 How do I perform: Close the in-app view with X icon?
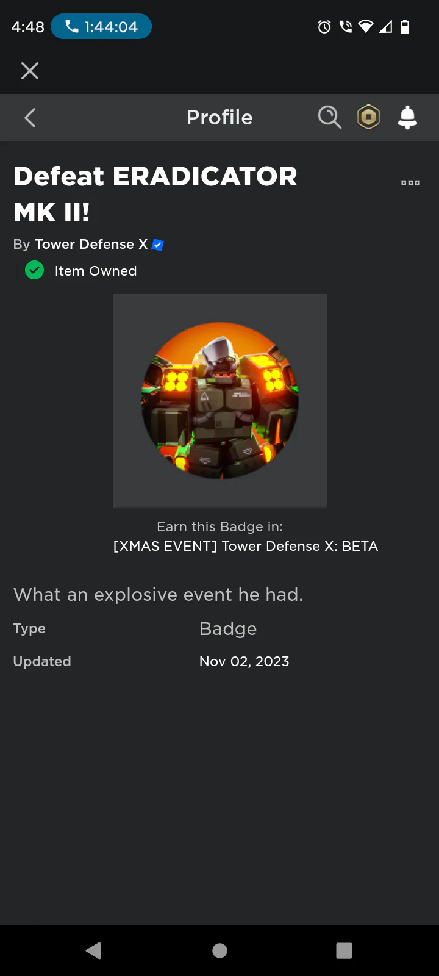click(30, 71)
